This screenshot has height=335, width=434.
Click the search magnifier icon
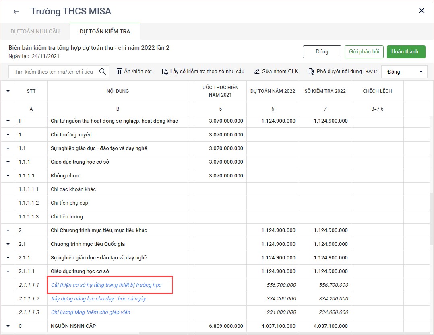point(103,72)
